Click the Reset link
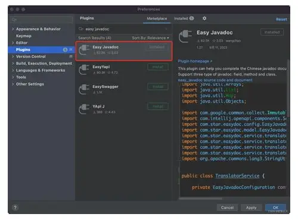Screen dimensions: 298x220 tap(281, 19)
